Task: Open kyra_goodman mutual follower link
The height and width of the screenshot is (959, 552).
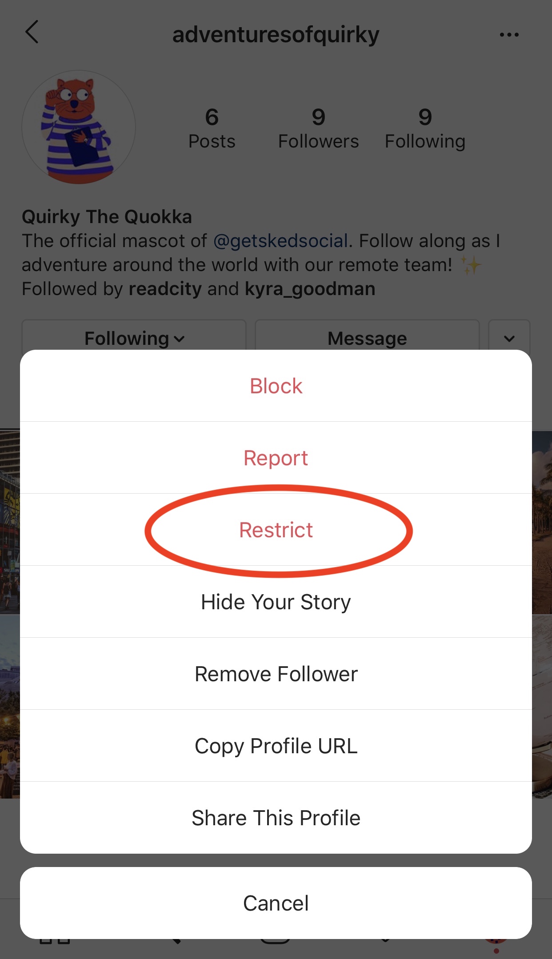Action: (x=310, y=289)
